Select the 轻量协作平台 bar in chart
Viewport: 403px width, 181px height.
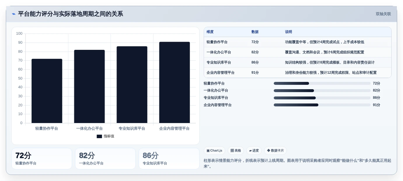click(x=47, y=91)
